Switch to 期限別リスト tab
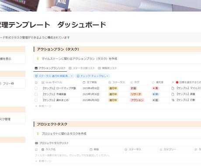201x166 pixels. [x=107, y=68]
